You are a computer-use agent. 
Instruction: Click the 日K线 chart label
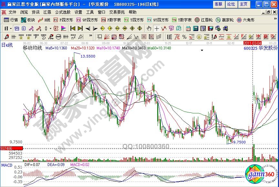click(7, 45)
